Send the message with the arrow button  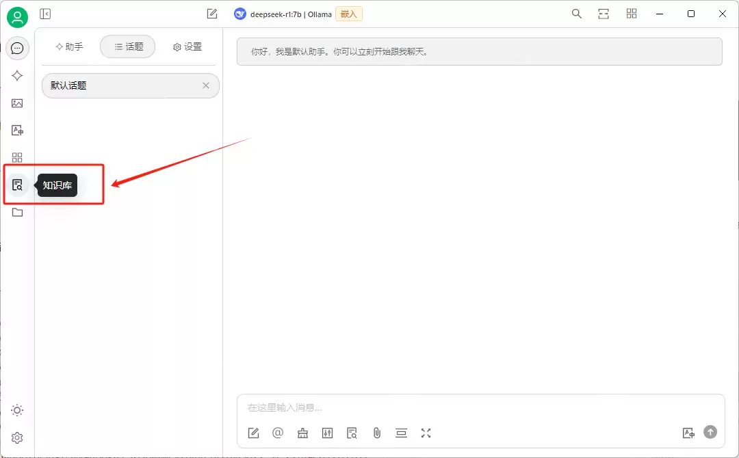710,432
